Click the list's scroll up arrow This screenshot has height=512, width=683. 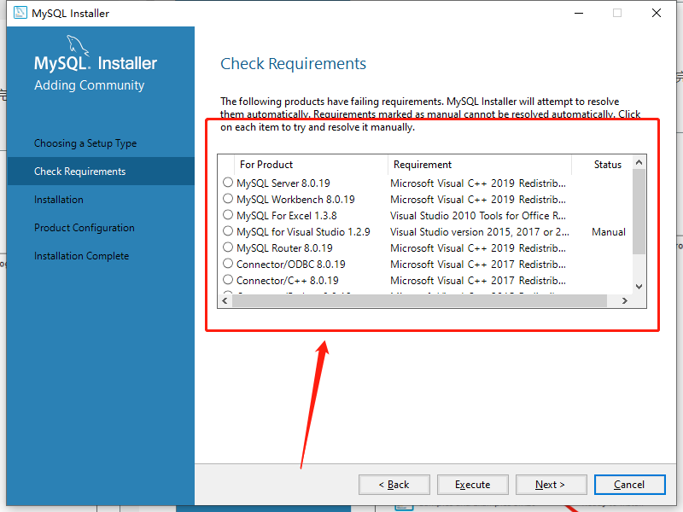(639, 162)
